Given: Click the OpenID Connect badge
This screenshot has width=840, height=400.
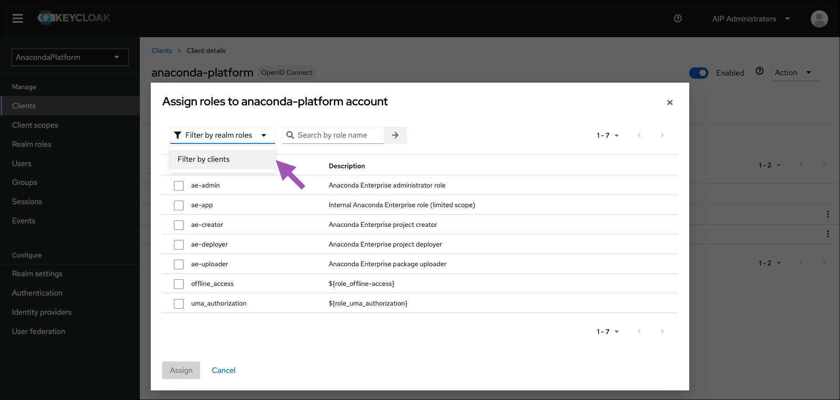Looking at the screenshot, I should pos(287,73).
